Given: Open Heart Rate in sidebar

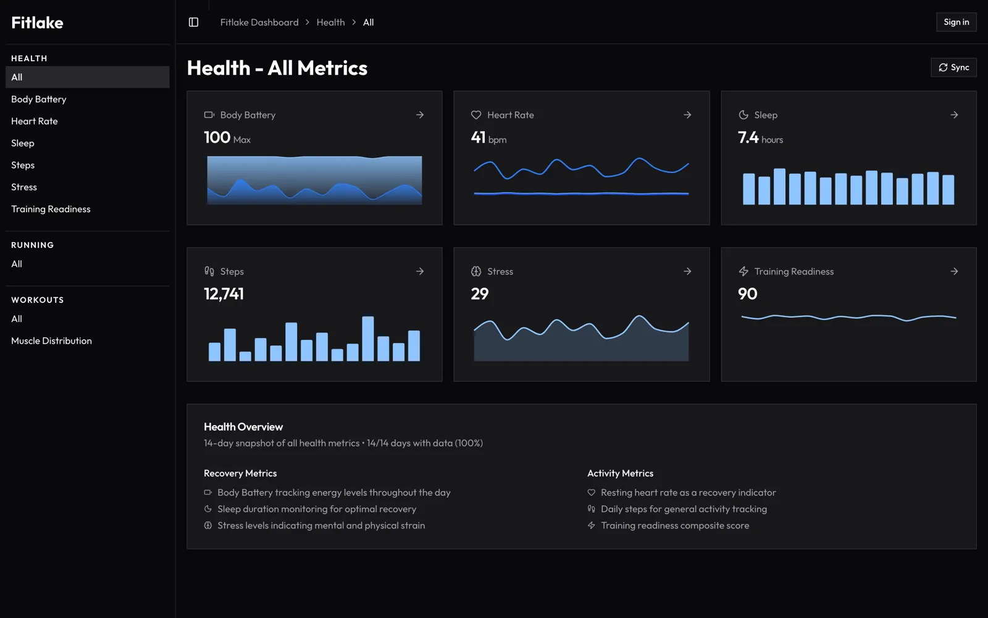Looking at the screenshot, I should click(88, 121).
